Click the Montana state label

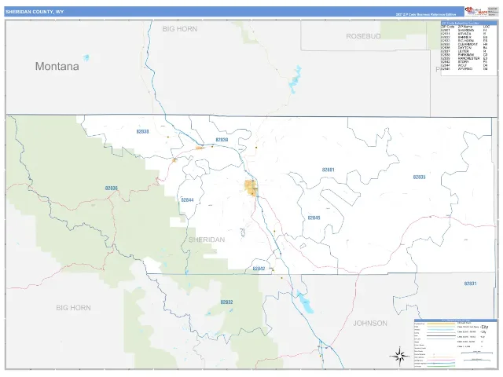pyautogui.click(x=57, y=66)
